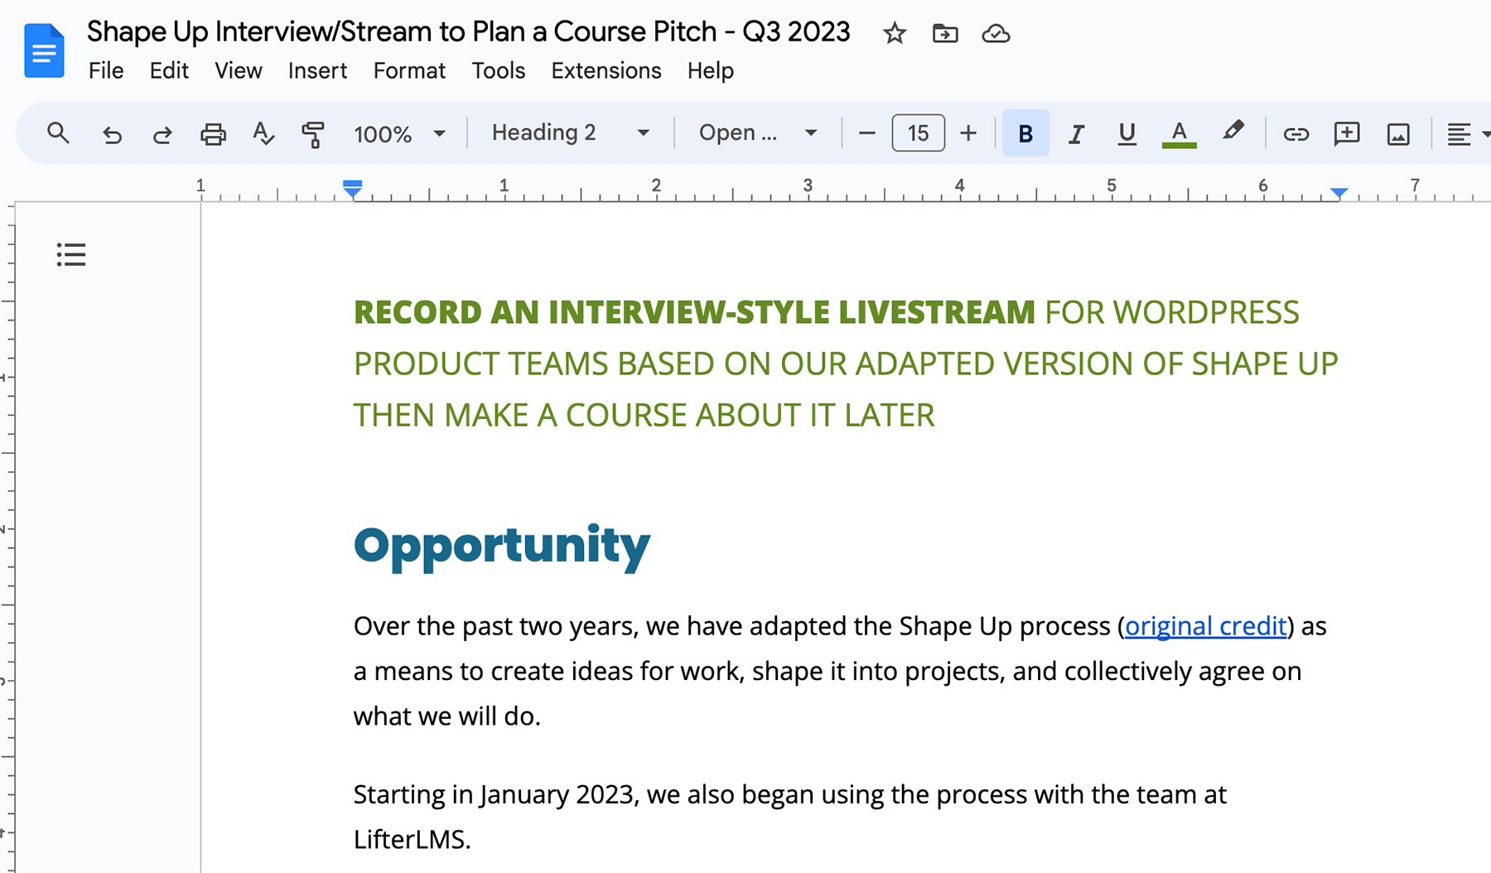Insert an image
The image size is (1491, 873).
[1398, 133]
